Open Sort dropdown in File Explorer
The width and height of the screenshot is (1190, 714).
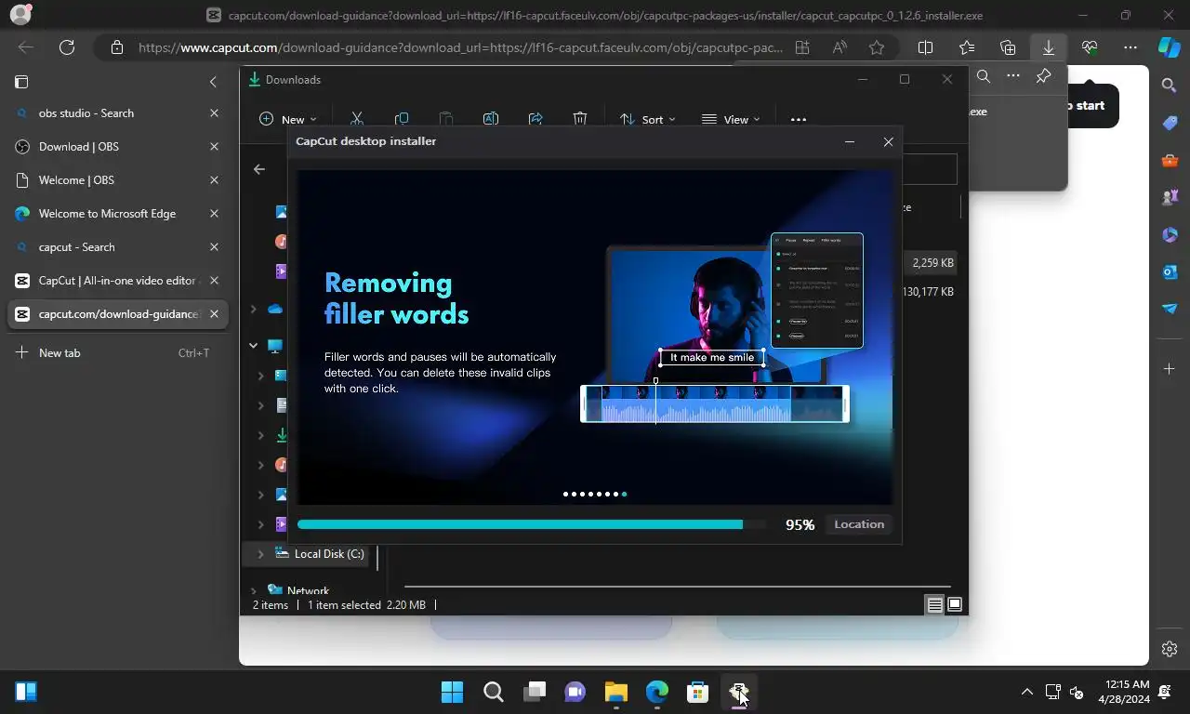click(648, 119)
